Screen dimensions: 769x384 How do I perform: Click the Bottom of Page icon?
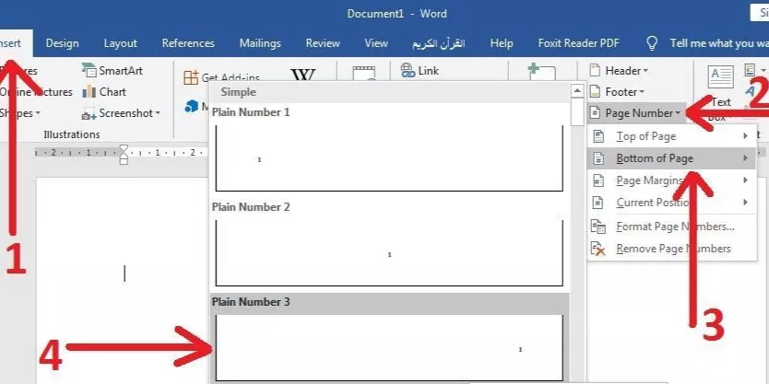point(598,158)
